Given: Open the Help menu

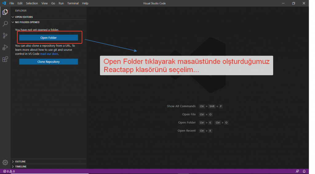Looking at the screenshot, I should click(x=85, y=3).
